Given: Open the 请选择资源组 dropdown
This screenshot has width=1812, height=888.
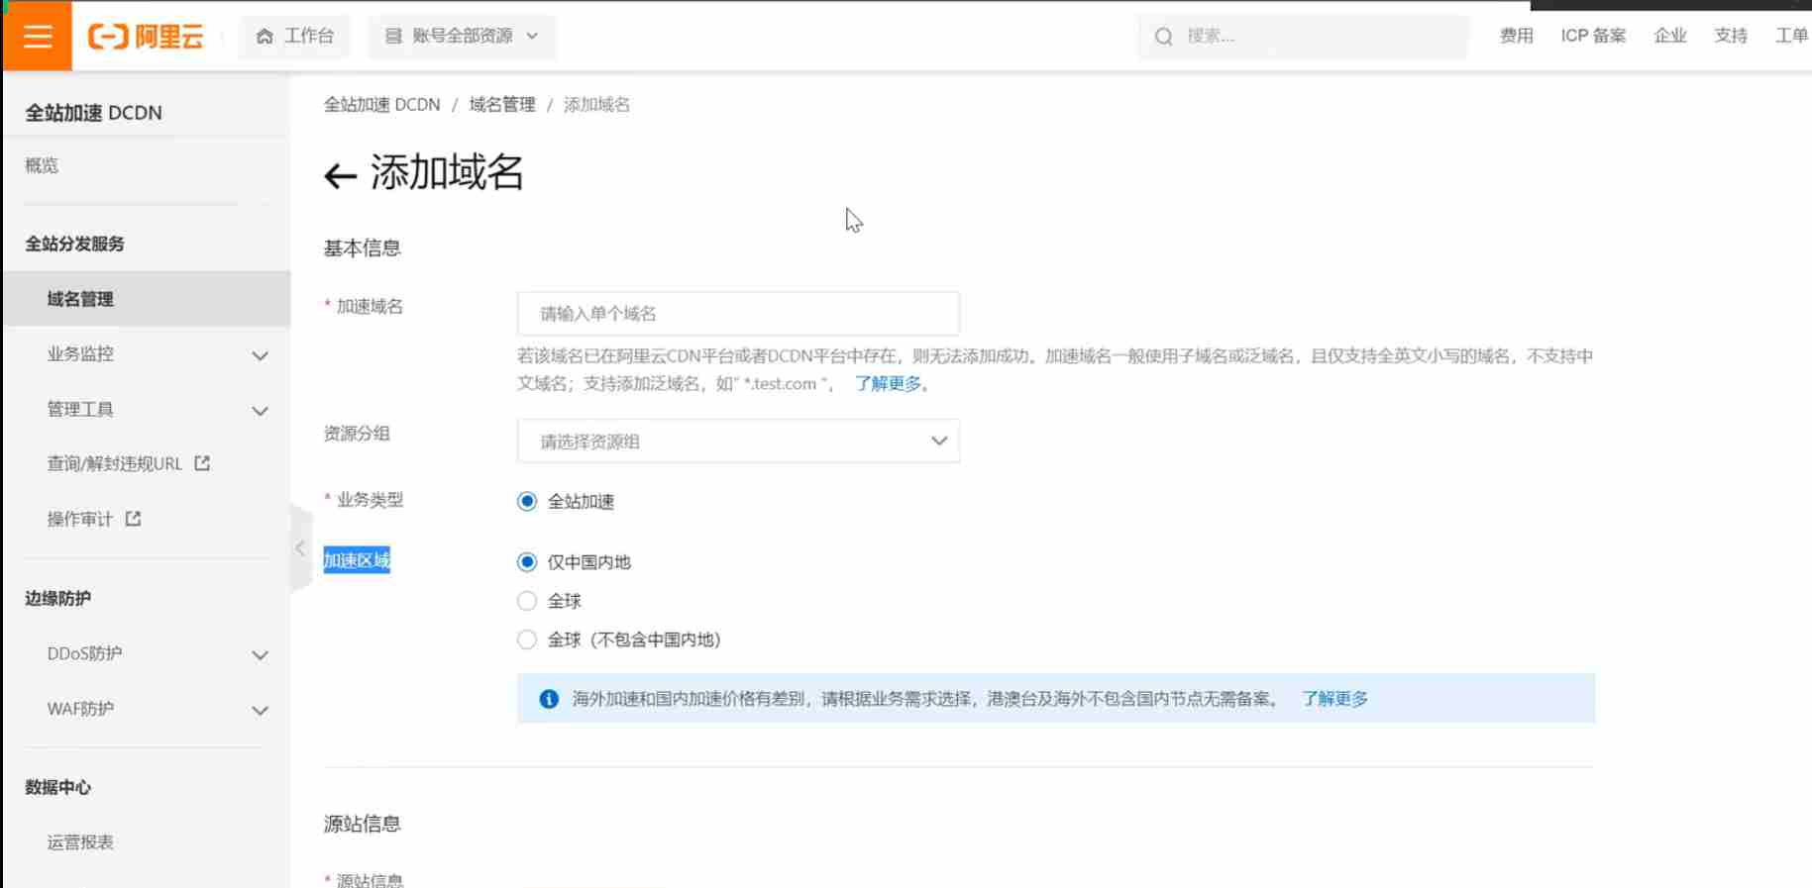Looking at the screenshot, I should click(x=738, y=442).
